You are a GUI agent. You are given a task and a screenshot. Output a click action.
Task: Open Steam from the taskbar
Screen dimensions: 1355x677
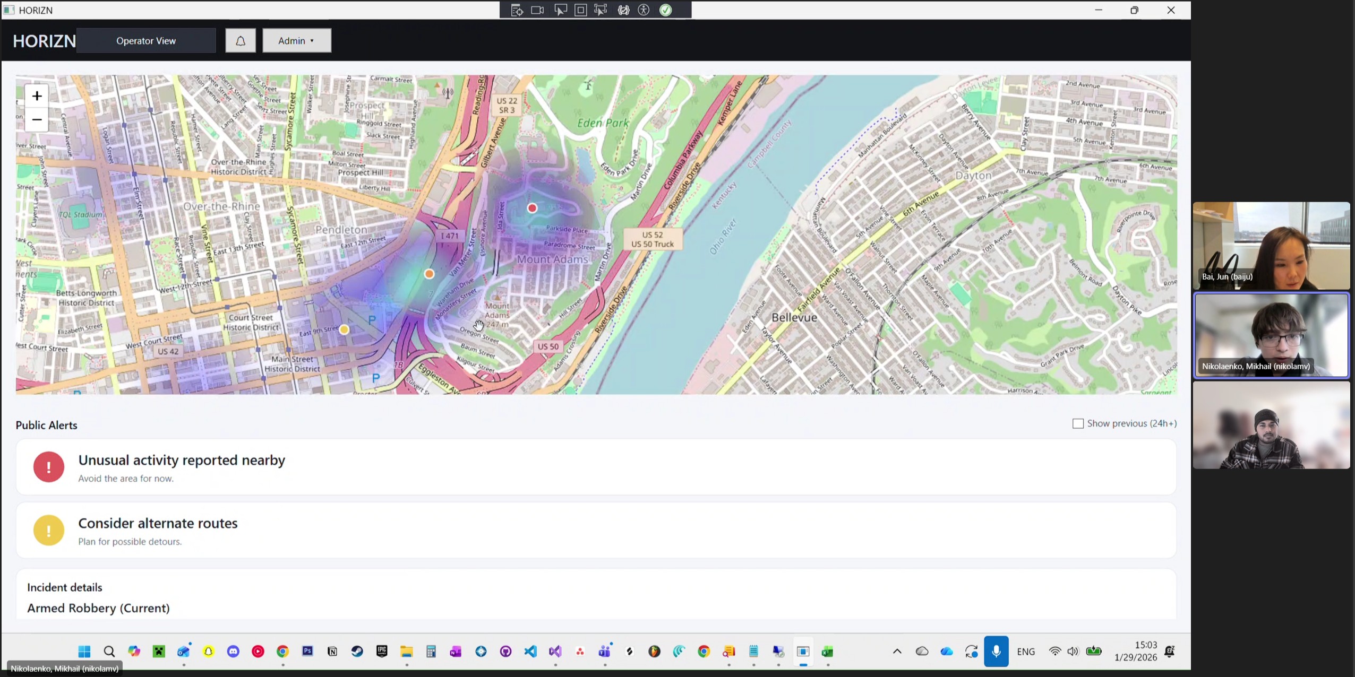(357, 652)
